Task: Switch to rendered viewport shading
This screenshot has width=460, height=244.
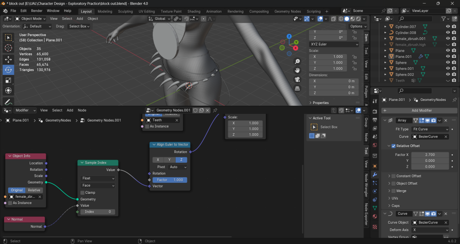Action: (358, 19)
